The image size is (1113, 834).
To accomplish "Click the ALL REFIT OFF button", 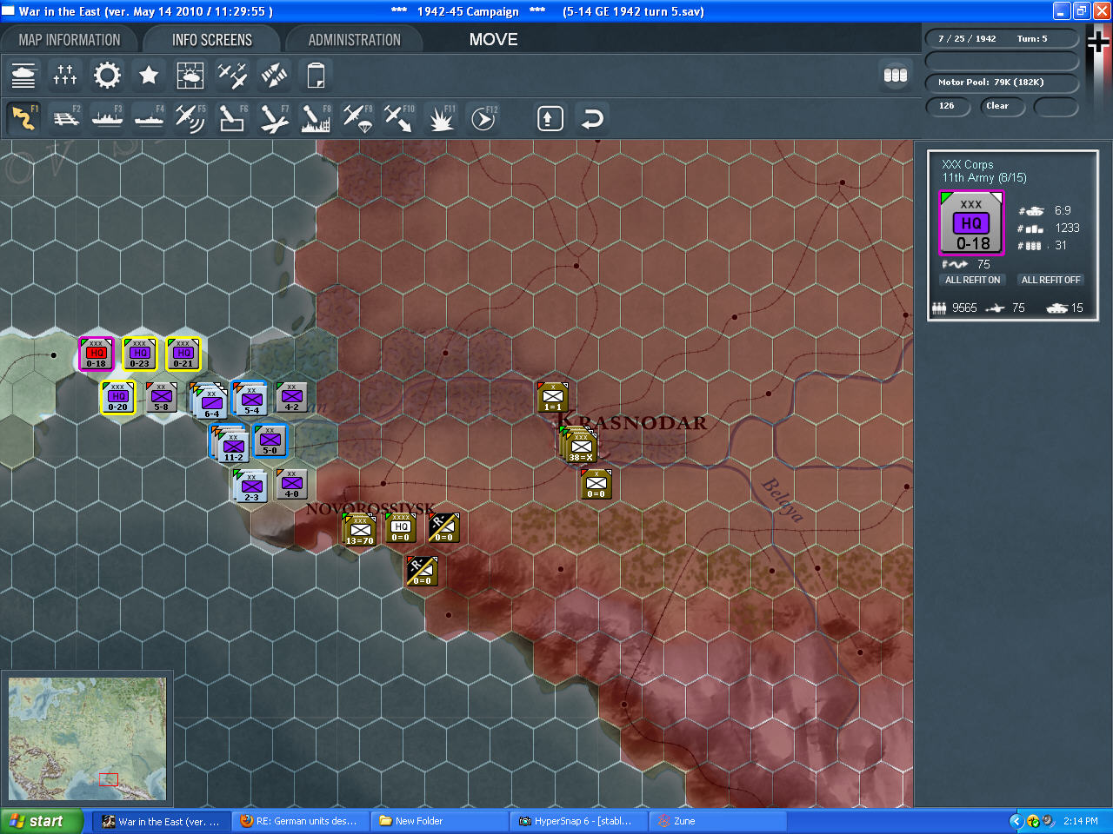I will 1051,280.
